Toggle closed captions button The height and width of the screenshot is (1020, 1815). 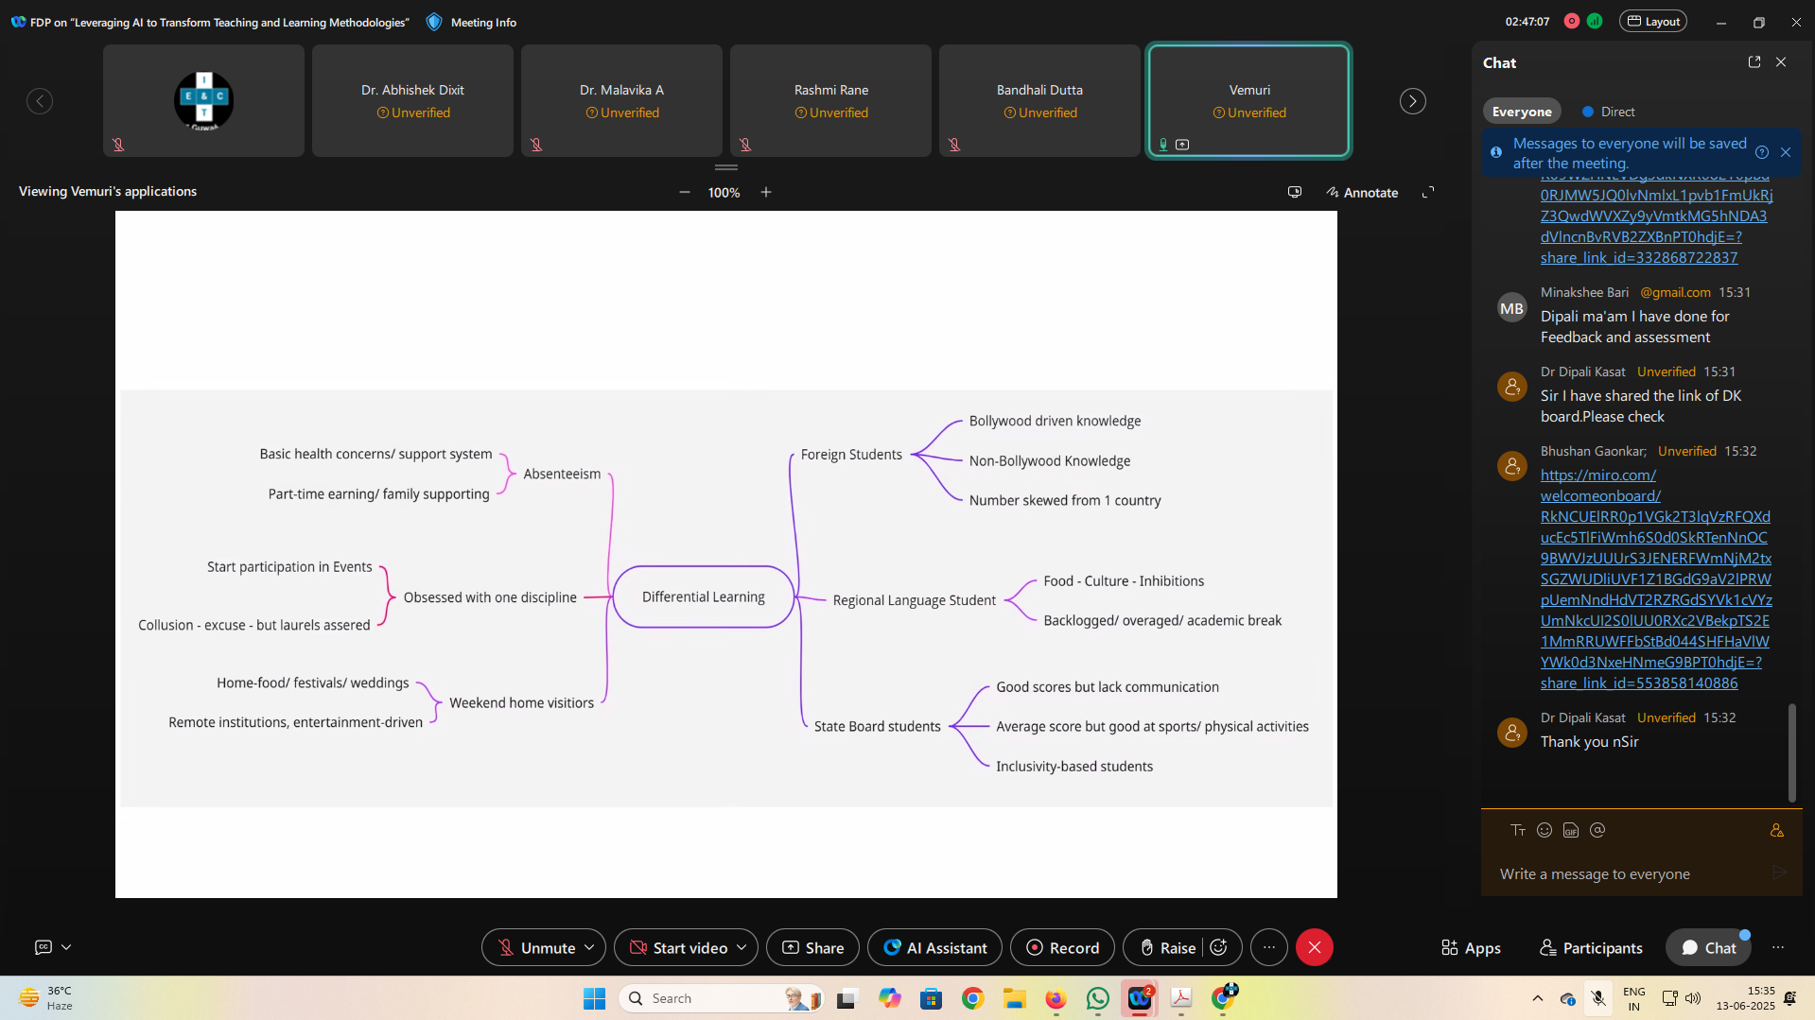[44, 946]
